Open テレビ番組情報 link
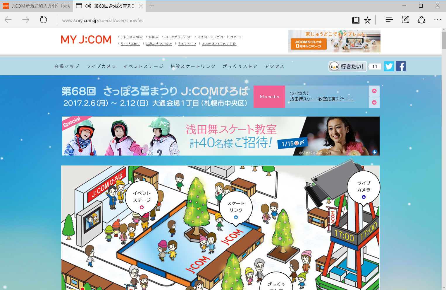The width and height of the screenshot is (446, 290). click(131, 37)
